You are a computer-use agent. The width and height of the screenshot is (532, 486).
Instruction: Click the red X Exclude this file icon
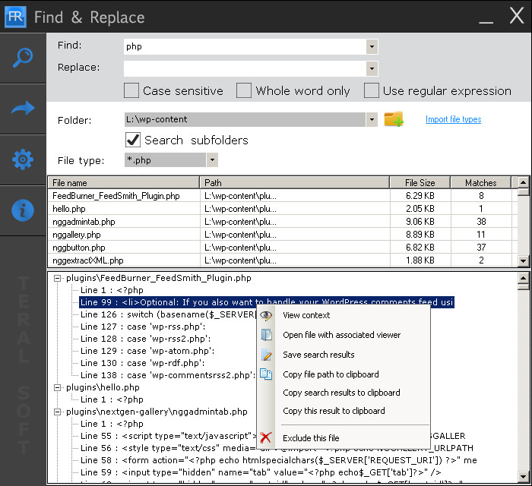266,438
